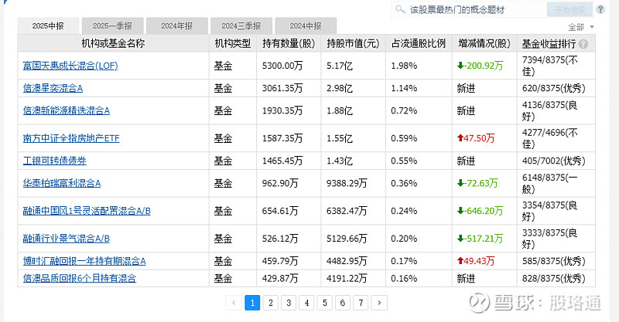Screen dimensions: 619x322
Task: Go to the next page arrow
Action: 379,303
